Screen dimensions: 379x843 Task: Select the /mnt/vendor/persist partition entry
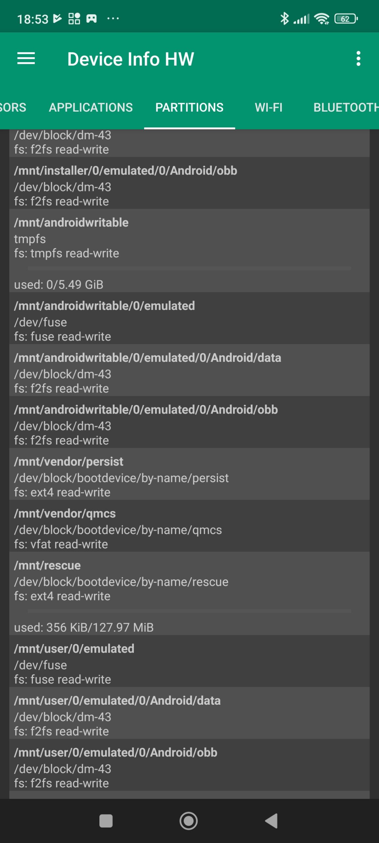(189, 476)
